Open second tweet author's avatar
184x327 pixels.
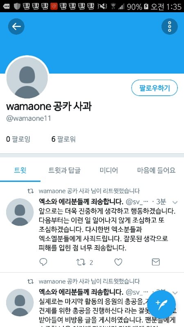pos(20,302)
